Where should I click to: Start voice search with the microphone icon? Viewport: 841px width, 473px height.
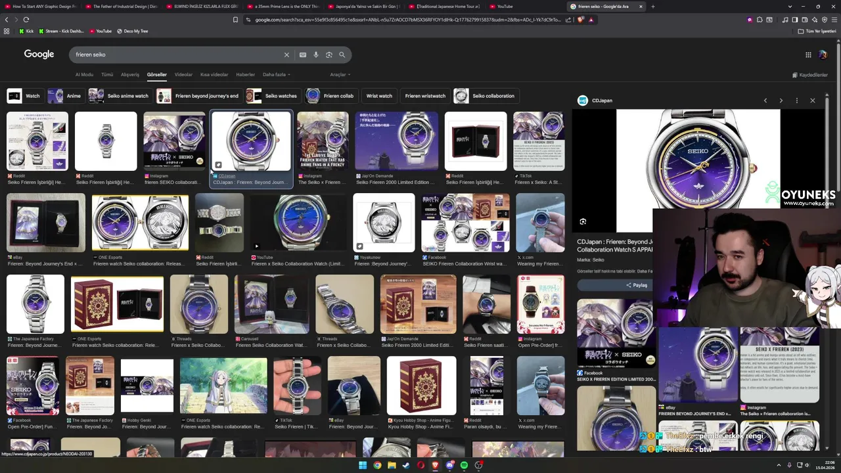coord(316,55)
